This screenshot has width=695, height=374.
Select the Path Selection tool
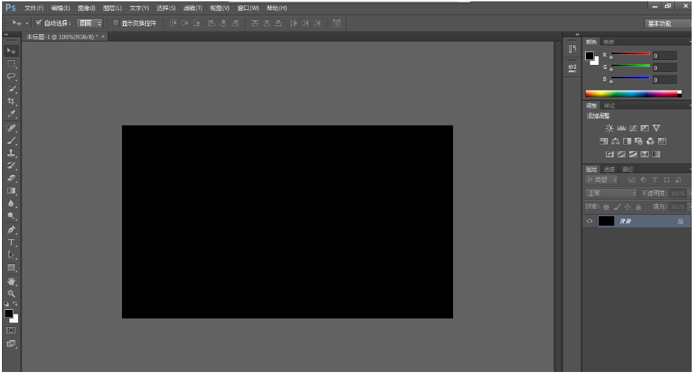pyautogui.click(x=11, y=255)
